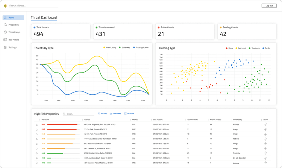Image resolution: width=282 pixels, height=168 pixels.
Task: Open the Threat Map page
Action: click(14, 32)
